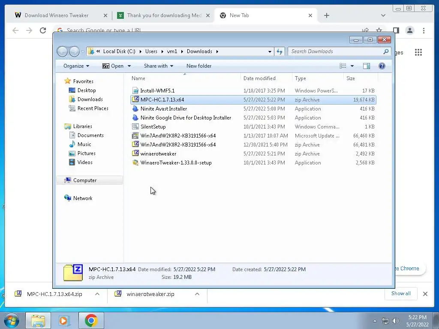The height and width of the screenshot is (329, 439).
Task: Open Pictures library in navigation pane
Action: point(86,153)
